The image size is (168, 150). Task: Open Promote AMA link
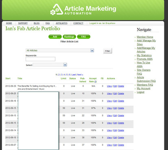tap(145, 59)
